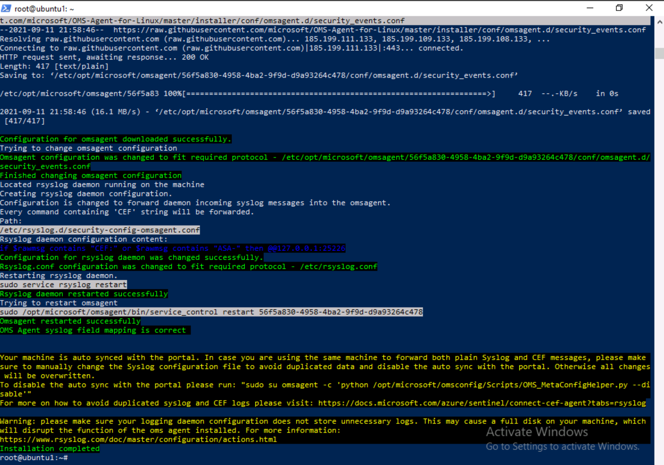Click the root@ubuntu1: ~ window title
This screenshot has height=465, width=664.
pos(44,8)
